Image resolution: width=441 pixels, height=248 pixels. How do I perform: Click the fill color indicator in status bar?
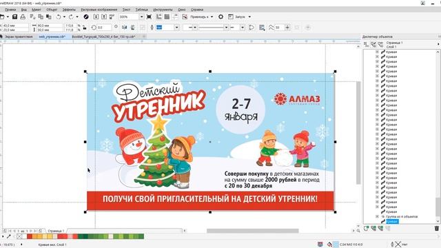(x=336, y=245)
